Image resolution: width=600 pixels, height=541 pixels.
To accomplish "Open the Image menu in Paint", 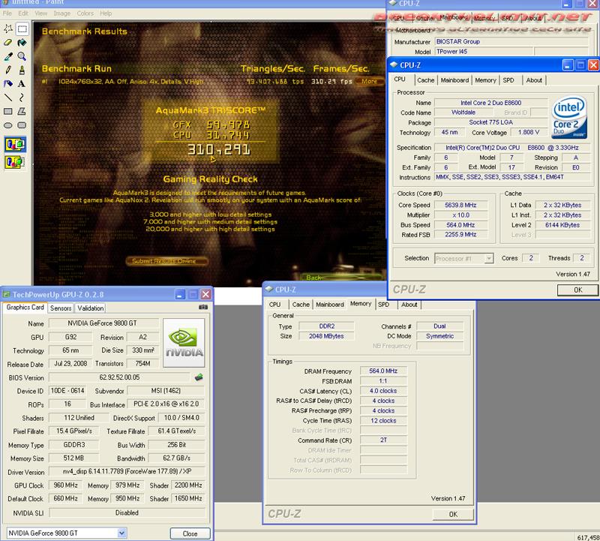I will (x=61, y=14).
